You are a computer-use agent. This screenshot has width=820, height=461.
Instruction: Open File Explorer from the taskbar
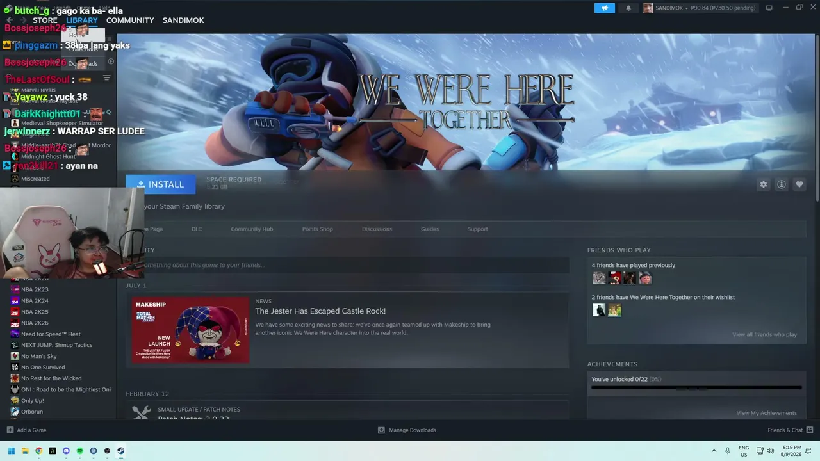point(25,451)
